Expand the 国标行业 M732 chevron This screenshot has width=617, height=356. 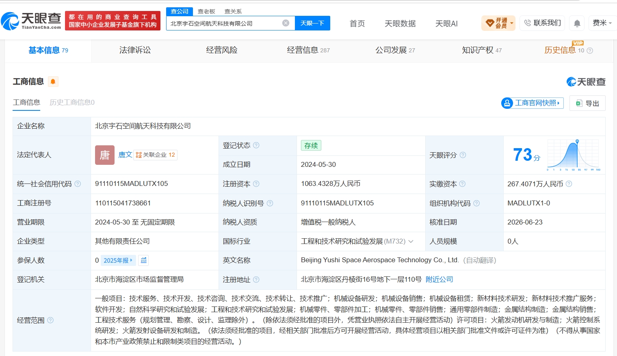point(411,242)
